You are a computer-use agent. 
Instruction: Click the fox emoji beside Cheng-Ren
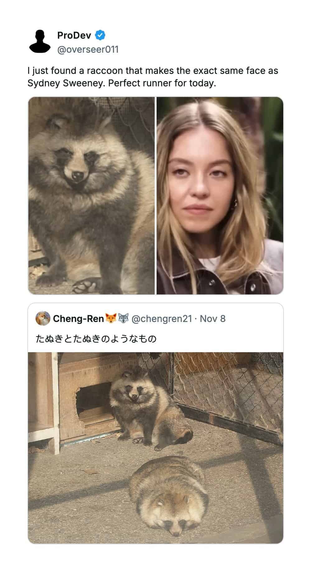(x=110, y=319)
